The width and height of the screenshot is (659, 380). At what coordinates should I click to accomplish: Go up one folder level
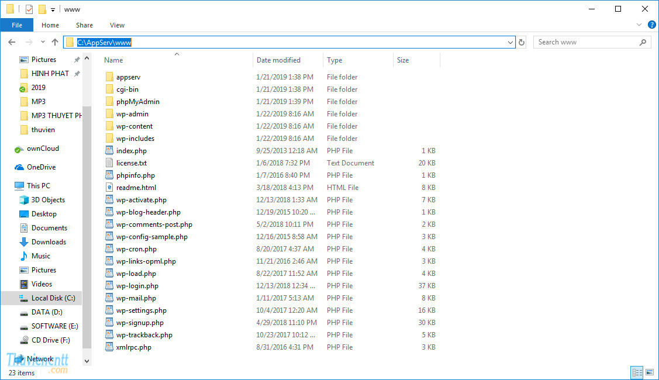(x=55, y=42)
